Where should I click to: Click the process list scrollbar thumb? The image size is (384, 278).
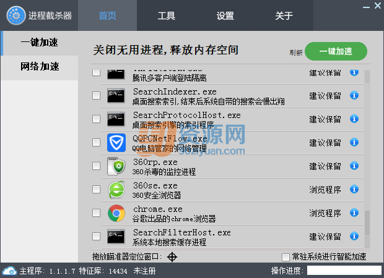367,223
